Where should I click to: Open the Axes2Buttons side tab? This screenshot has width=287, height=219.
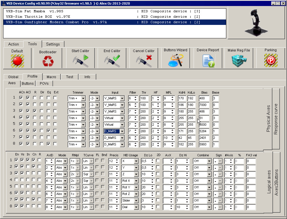[276, 182]
